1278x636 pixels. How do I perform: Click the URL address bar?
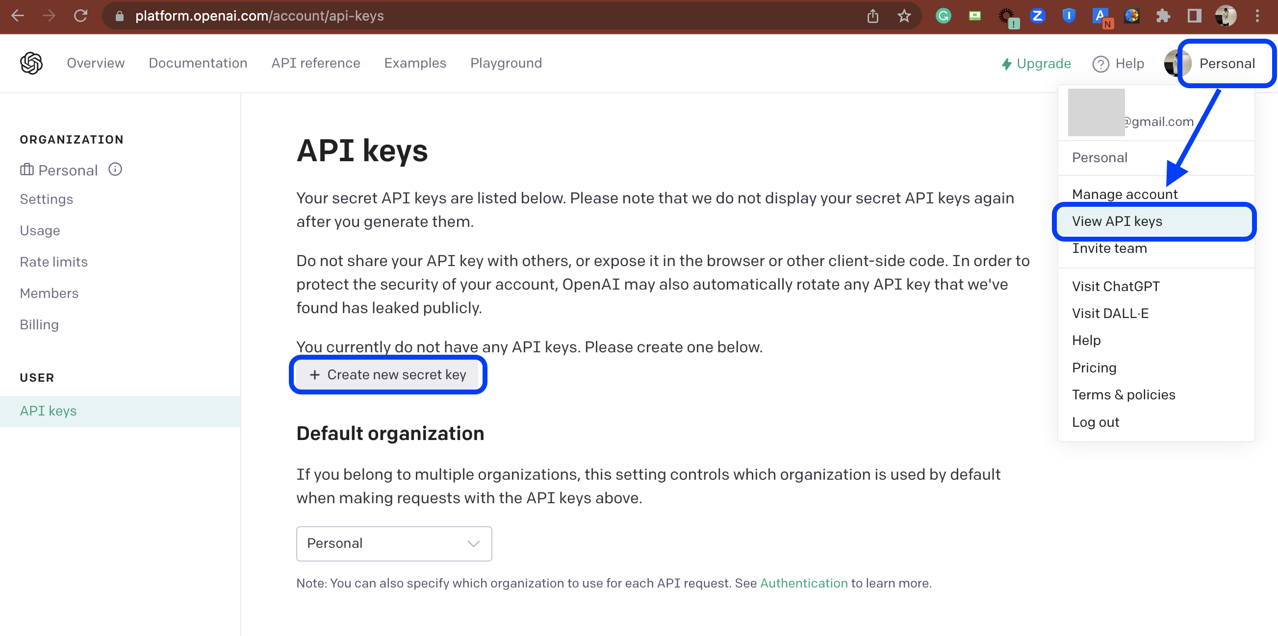[x=446, y=16]
